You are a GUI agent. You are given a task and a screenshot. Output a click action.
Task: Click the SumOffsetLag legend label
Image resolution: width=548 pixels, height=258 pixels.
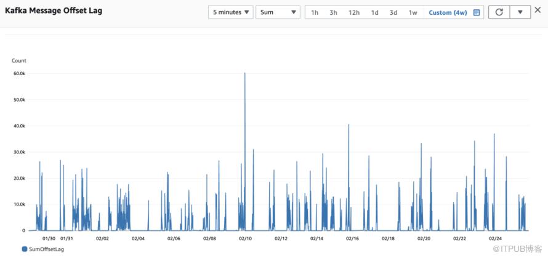(46, 249)
